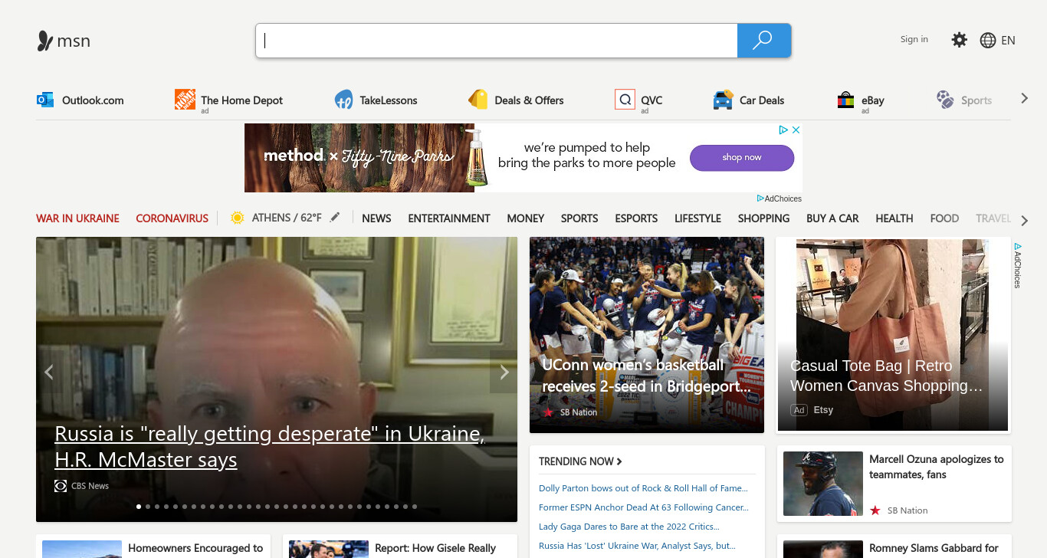Viewport: 1047px width, 558px height.
Task: Open Romney Slams Gabbard story
Action: coord(934,548)
